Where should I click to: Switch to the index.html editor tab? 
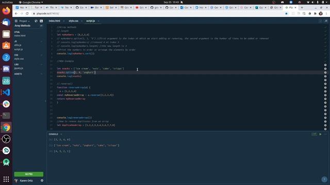tap(54, 21)
